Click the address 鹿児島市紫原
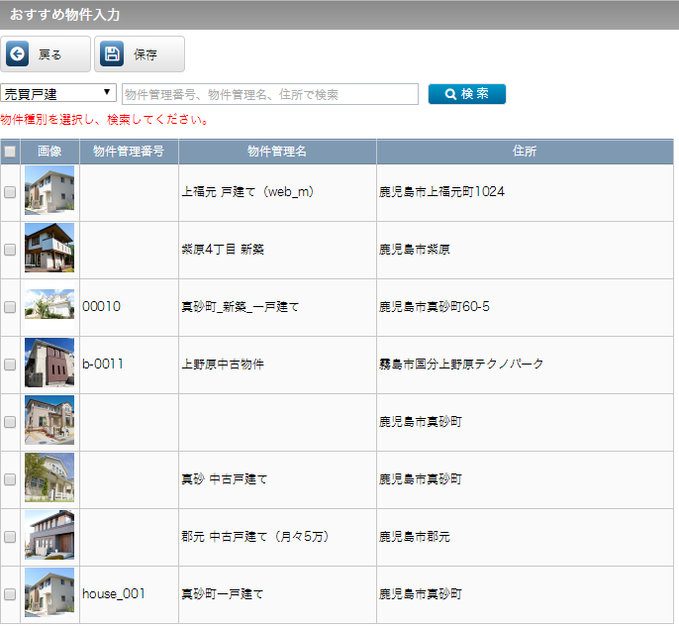The width and height of the screenshot is (679, 628). click(415, 250)
